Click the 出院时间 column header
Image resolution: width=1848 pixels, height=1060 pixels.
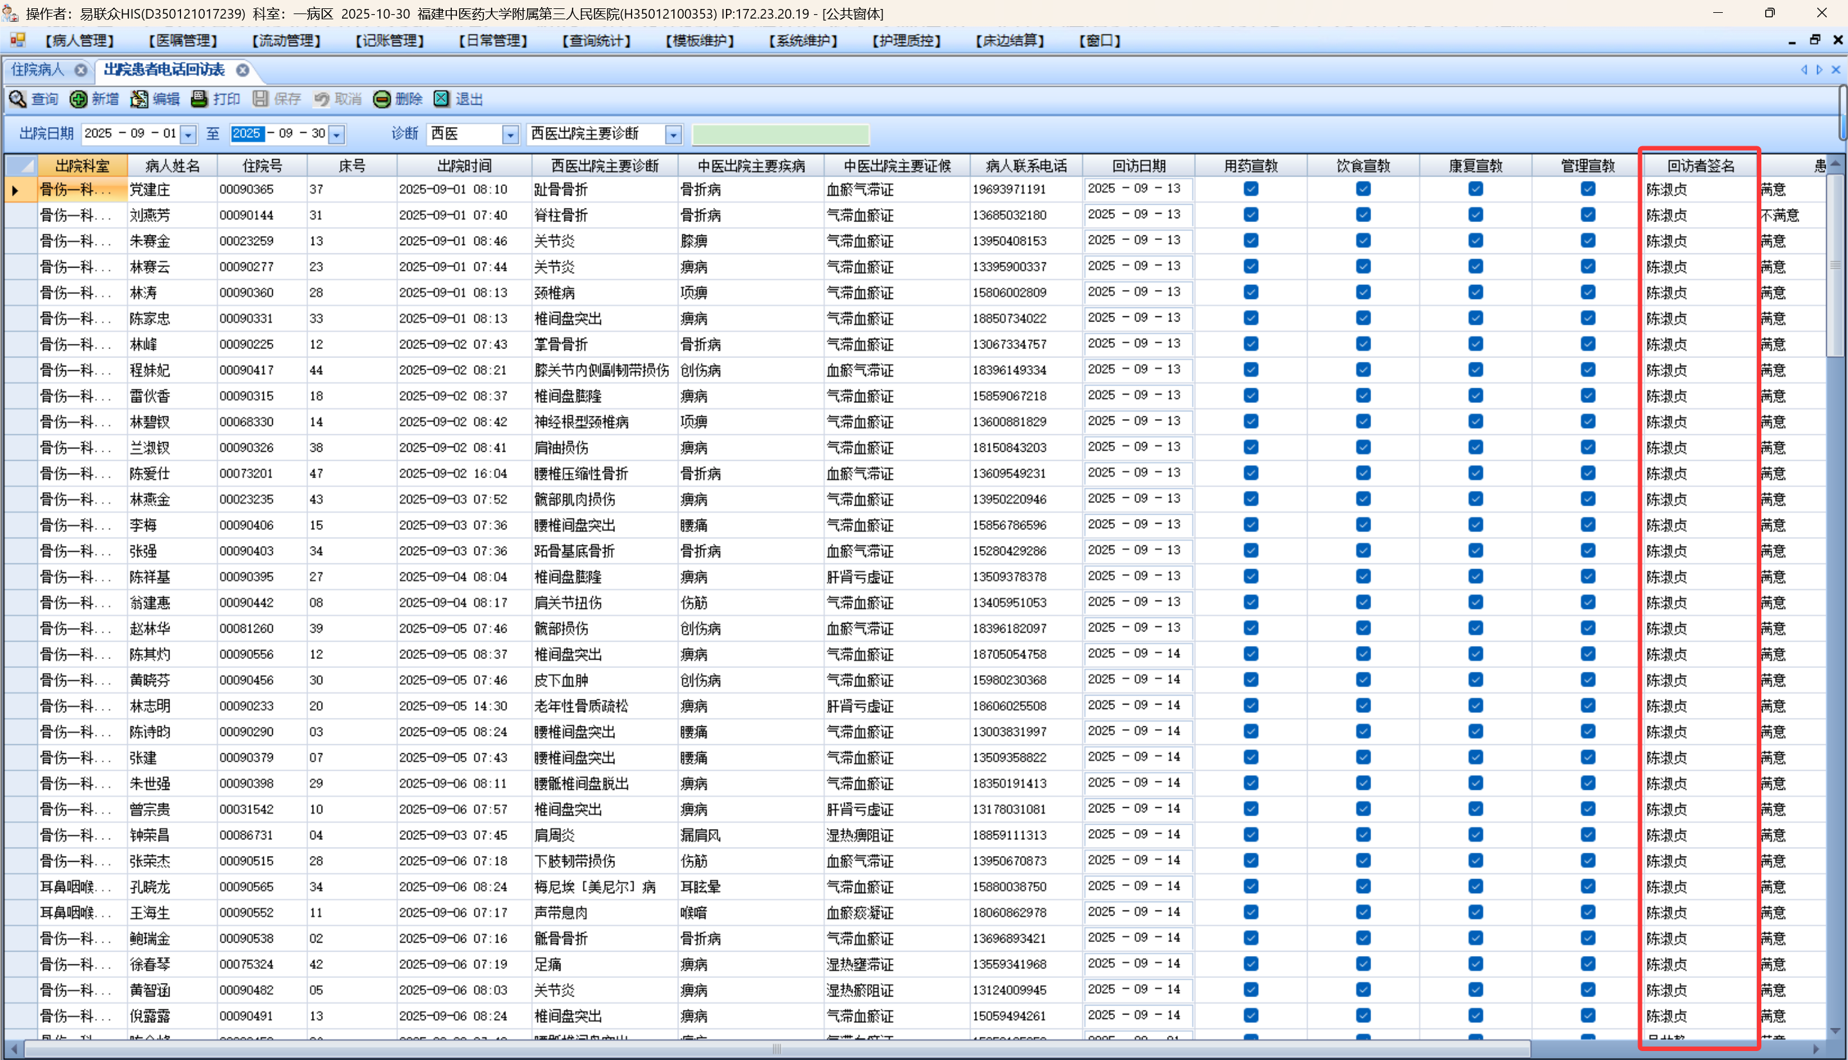[464, 166]
